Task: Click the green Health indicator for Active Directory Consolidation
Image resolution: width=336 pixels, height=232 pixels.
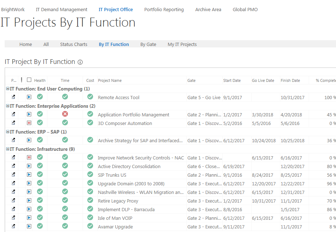Action: [x=40, y=166]
